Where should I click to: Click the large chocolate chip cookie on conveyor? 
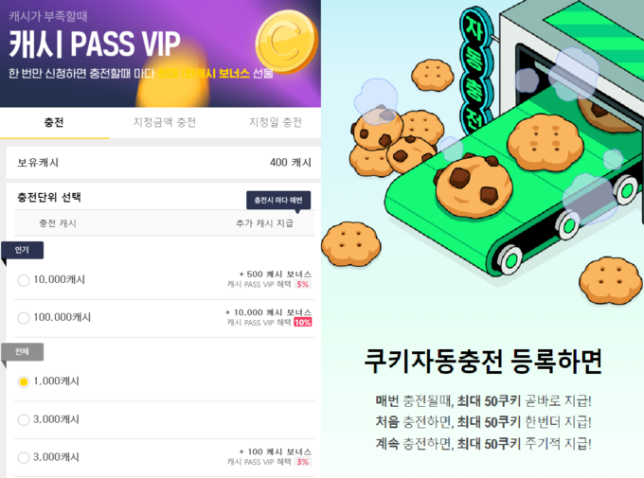coord(474,186)
